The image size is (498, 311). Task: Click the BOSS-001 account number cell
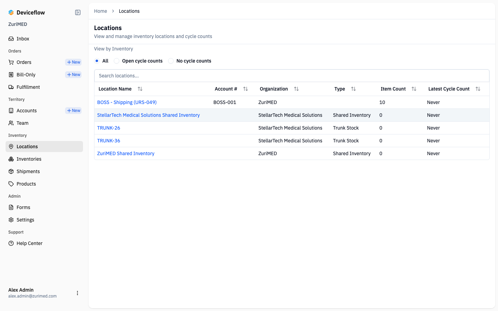[225, 102]
